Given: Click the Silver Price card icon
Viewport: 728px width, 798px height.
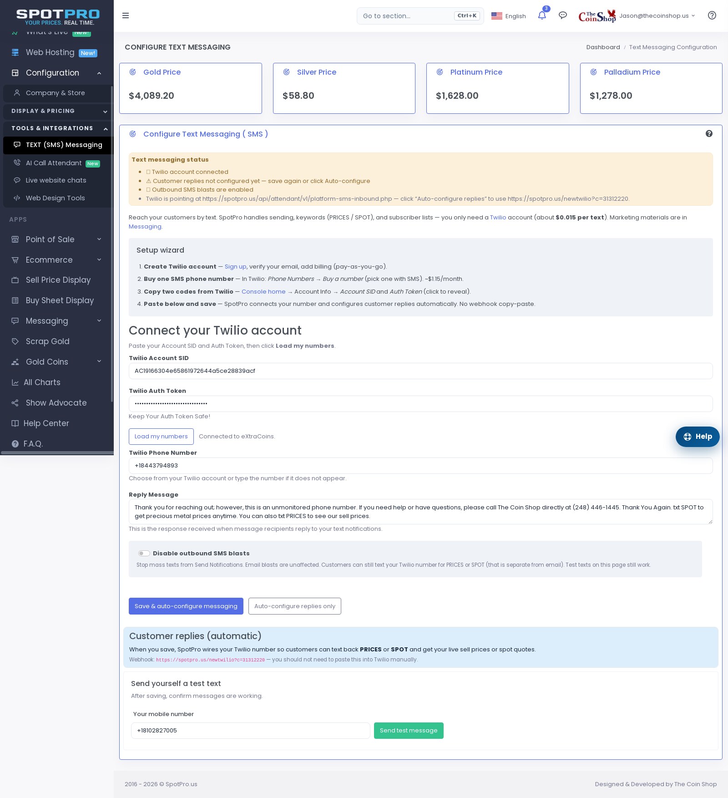Looking at the screenshot, I should click(x=287, y=72).
